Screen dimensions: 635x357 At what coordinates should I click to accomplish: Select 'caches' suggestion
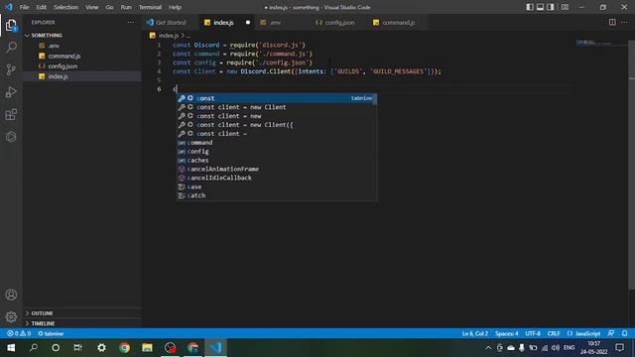[x=277, y=161]
